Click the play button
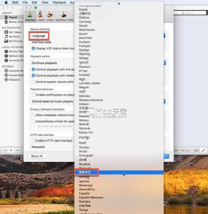 click(x=11, y=150)
